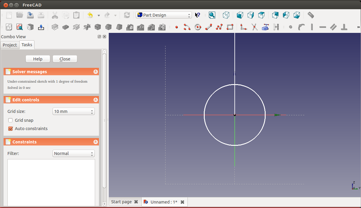Collapse the Solver messages section

point(95,72)
